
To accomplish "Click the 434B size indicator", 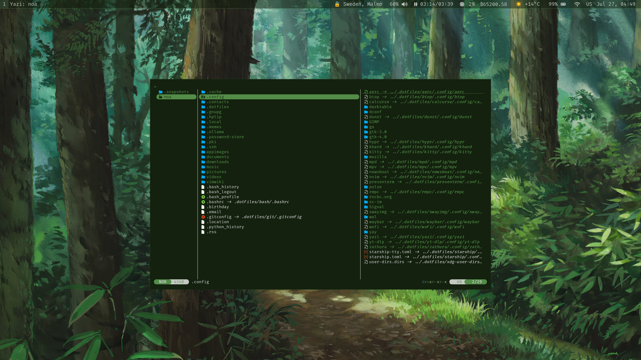I will (x=179, y=282).
